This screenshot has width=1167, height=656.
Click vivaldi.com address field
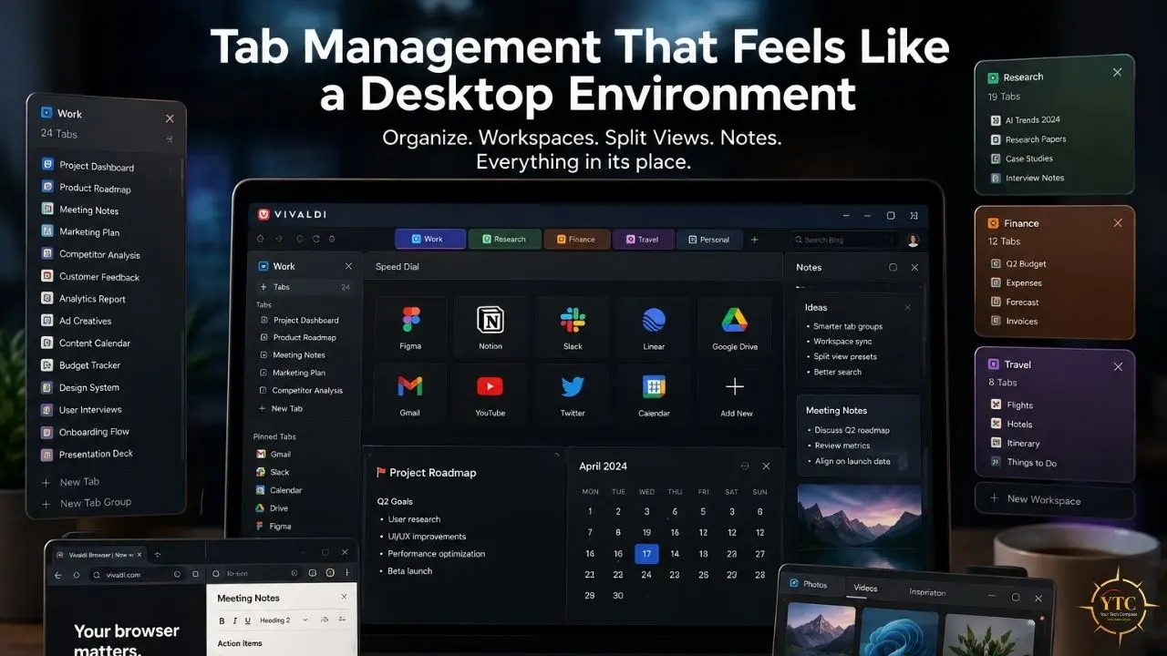(x=136, y=575)
